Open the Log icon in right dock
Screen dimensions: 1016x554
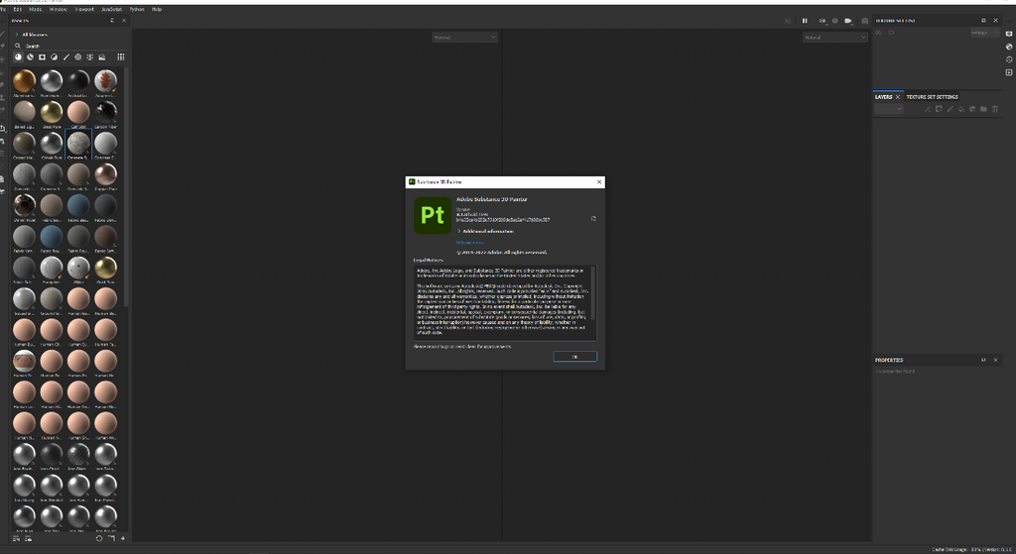(x=1009, y=72)
